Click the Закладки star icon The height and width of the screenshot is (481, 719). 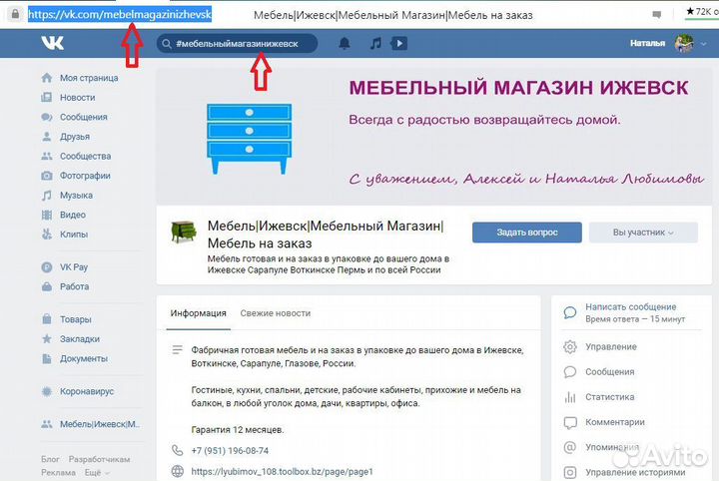pos(47,339)
